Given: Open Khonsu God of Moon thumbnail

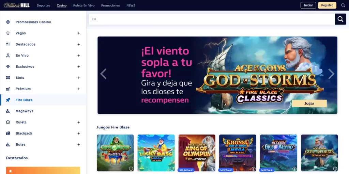Looking at the screenshot, I should point(238,153).
